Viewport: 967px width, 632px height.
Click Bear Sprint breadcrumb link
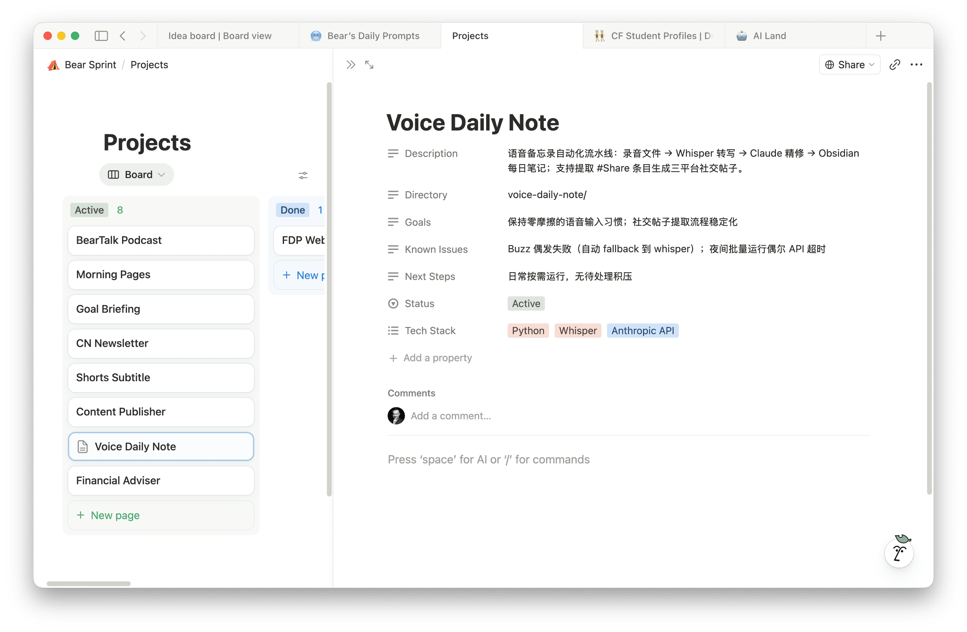click(90, 64)
